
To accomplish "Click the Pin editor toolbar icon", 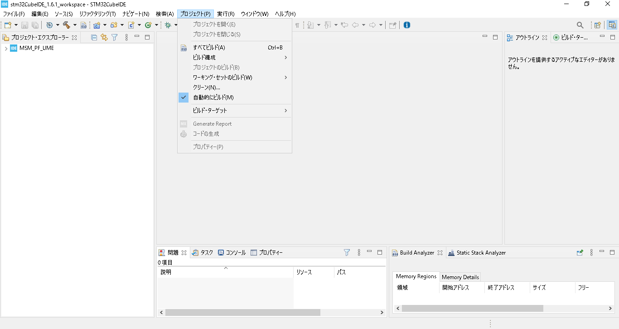I will click(x=393, y=25).
